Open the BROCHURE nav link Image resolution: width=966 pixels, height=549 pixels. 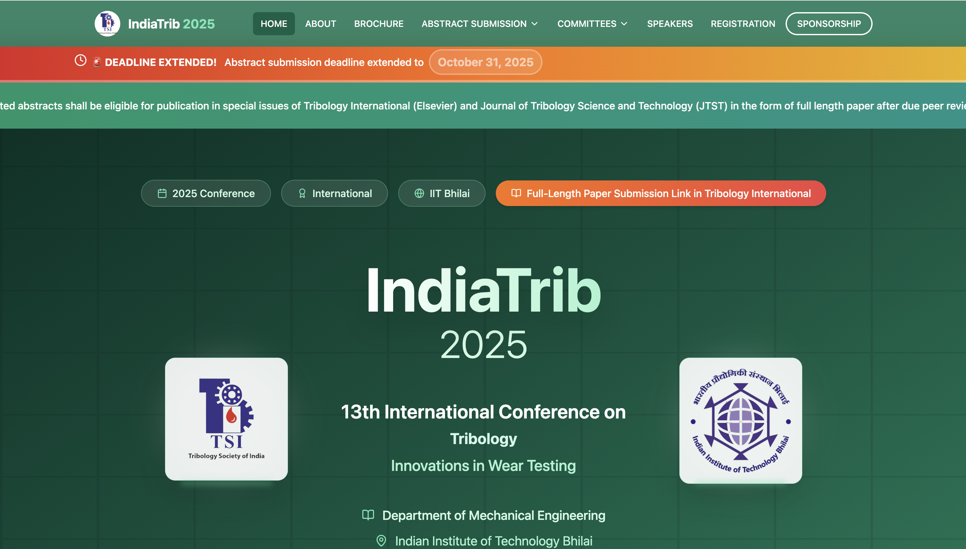click(x=379, y=24)
